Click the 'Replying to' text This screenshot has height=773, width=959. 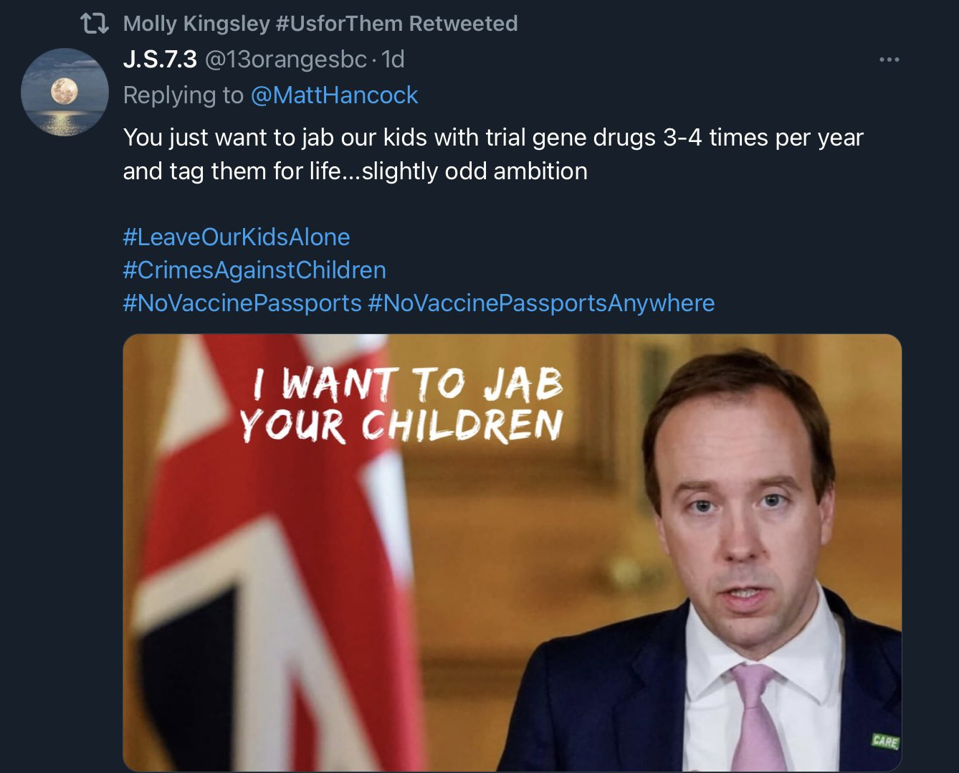point(183,95)
